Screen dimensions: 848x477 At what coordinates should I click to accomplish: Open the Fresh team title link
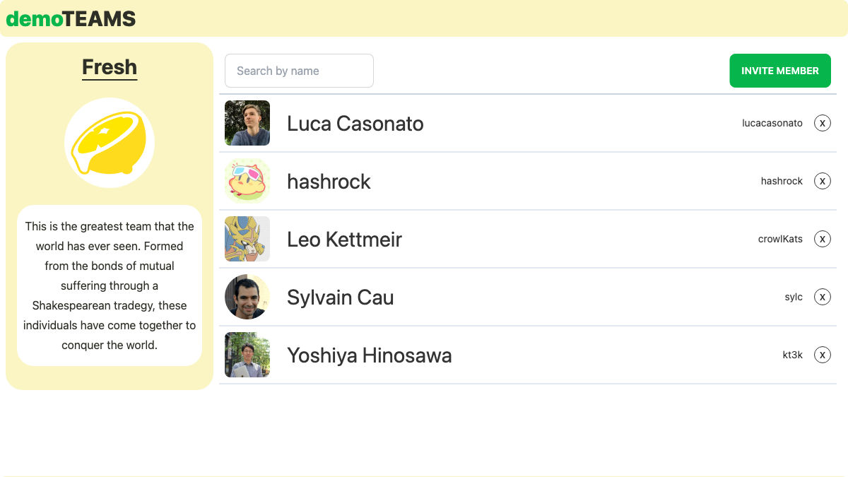coord(110,67)
